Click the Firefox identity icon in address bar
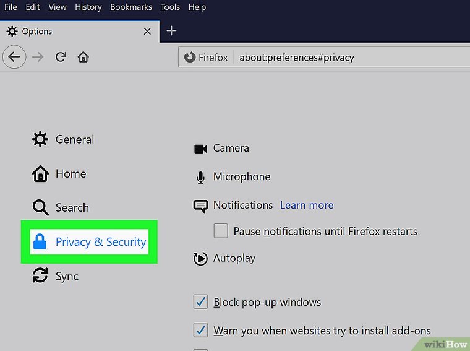Viewport: 470px width, 351px height. [190, 57]
